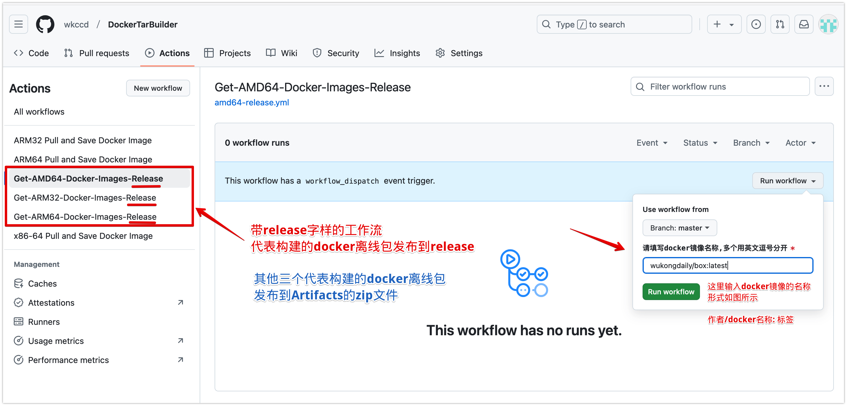This screenshot has height=406, width=847.
Task: Click the green Run workflow button
Action: click(x=671, y=292)
